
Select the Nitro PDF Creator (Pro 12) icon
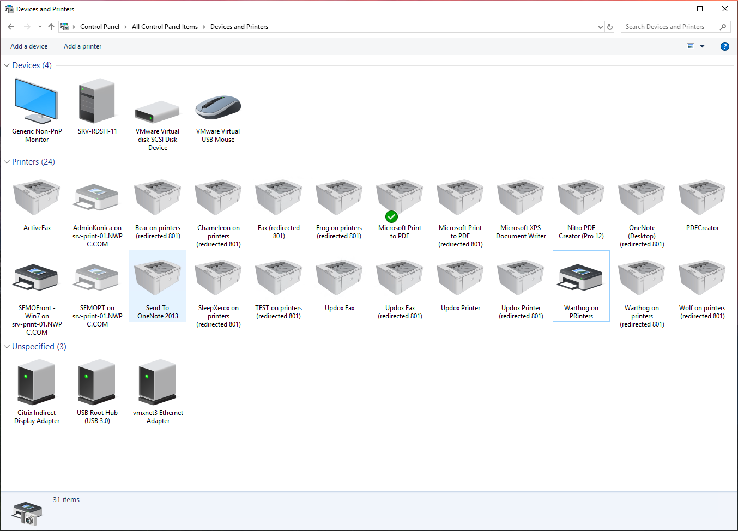point(581,197)
